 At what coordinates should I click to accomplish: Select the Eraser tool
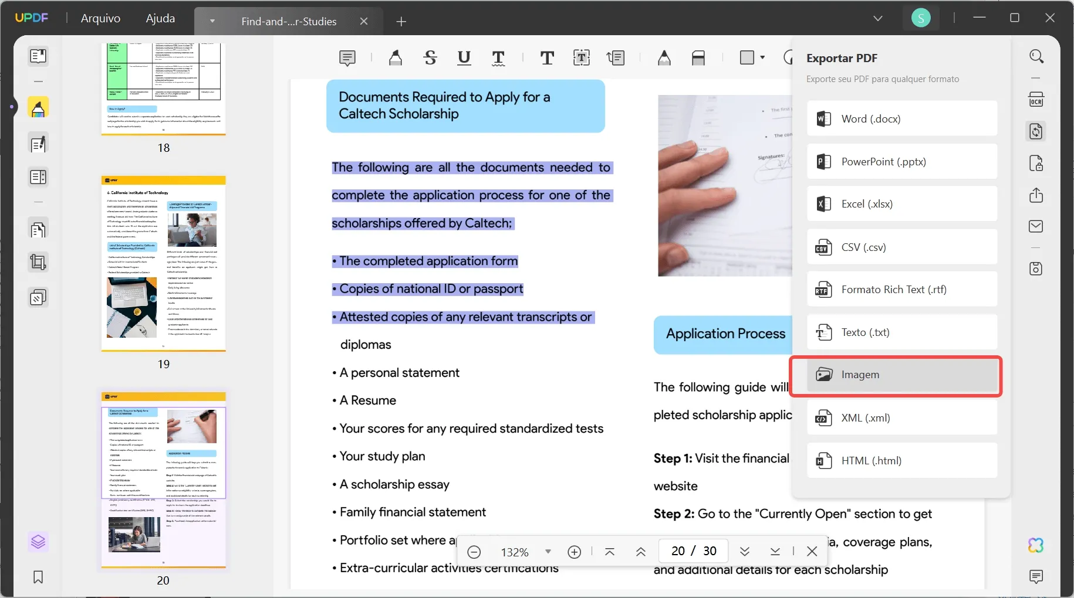(x=699, y=57)
